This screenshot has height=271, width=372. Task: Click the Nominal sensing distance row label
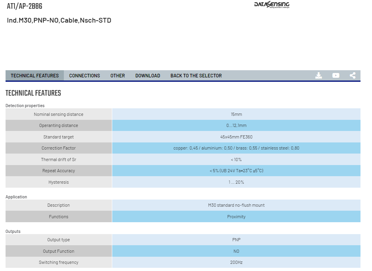[59, 114]
